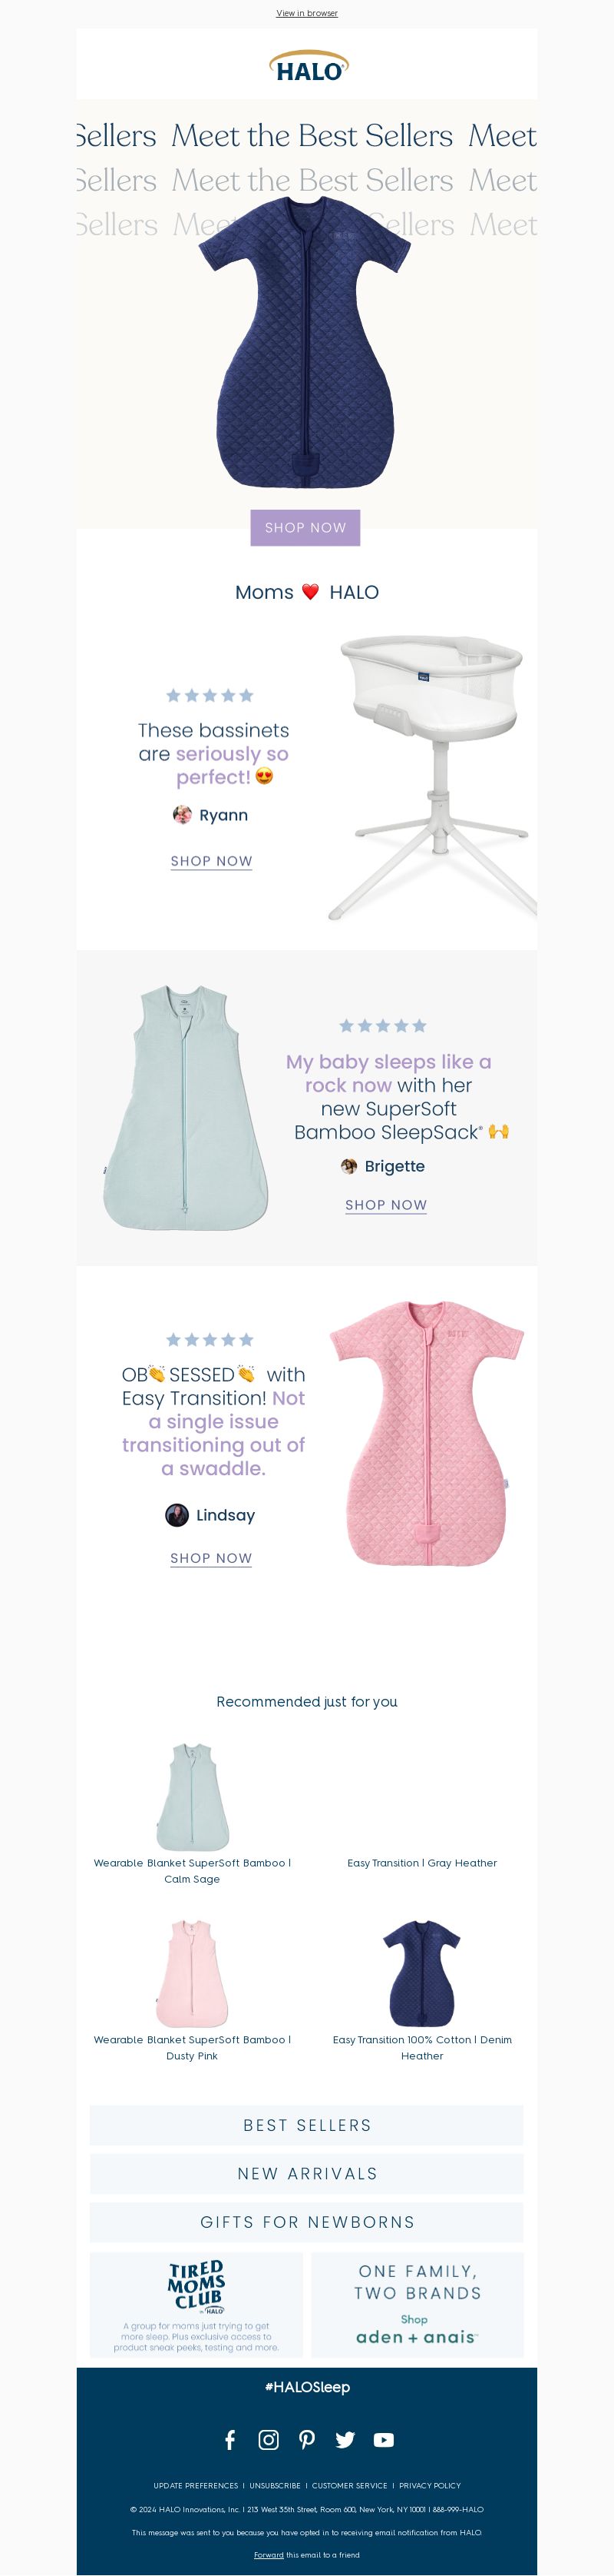Open the Instagram icon in footer
Image resolution: width=614 pixels, height=2576 pixels.
269,2439
